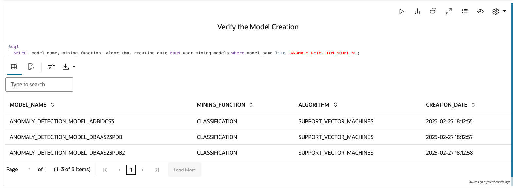
Task: Click the Load More button
Action: [x=185, y=170]
